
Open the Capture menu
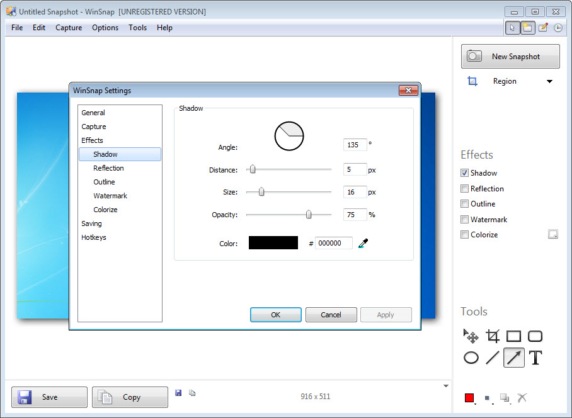pyautogui.click(x=69, y=28)
